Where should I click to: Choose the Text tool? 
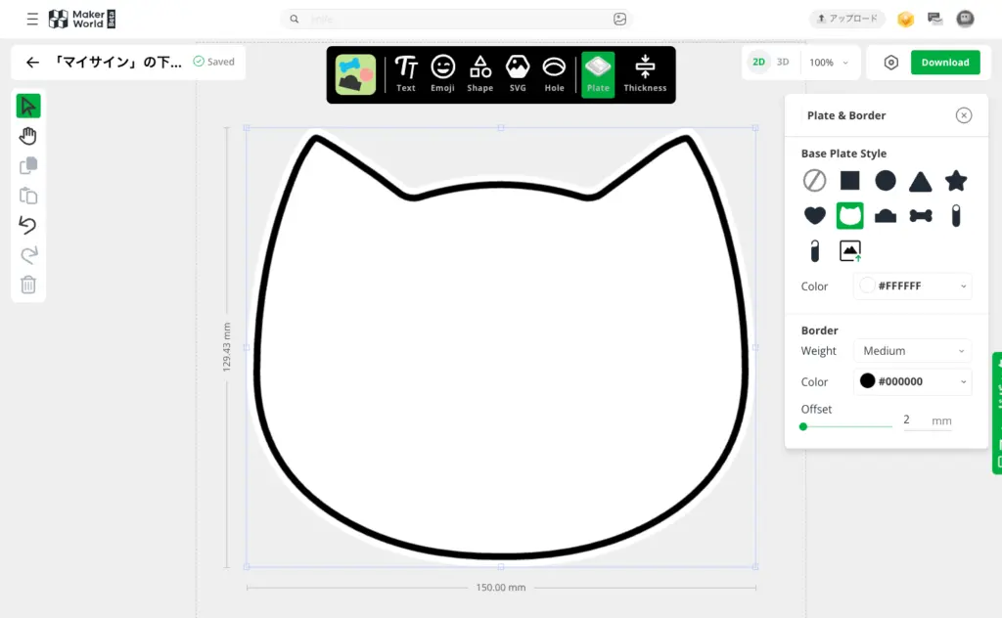(406, 74)
